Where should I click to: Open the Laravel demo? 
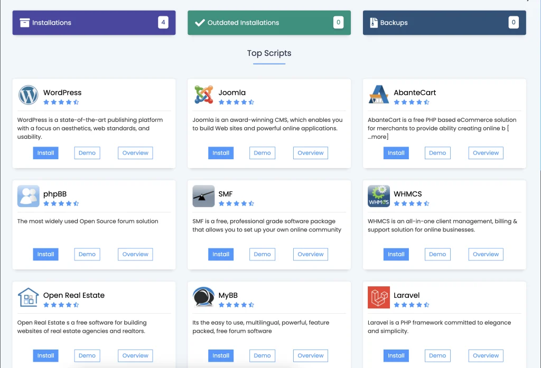[x=437, y=355]
